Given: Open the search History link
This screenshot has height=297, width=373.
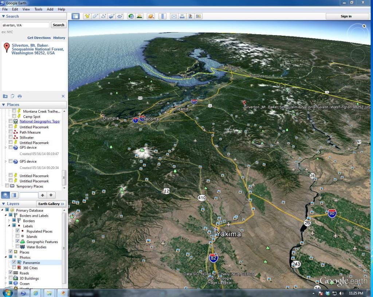Looking at the screenshot, I should pos(59,38).
